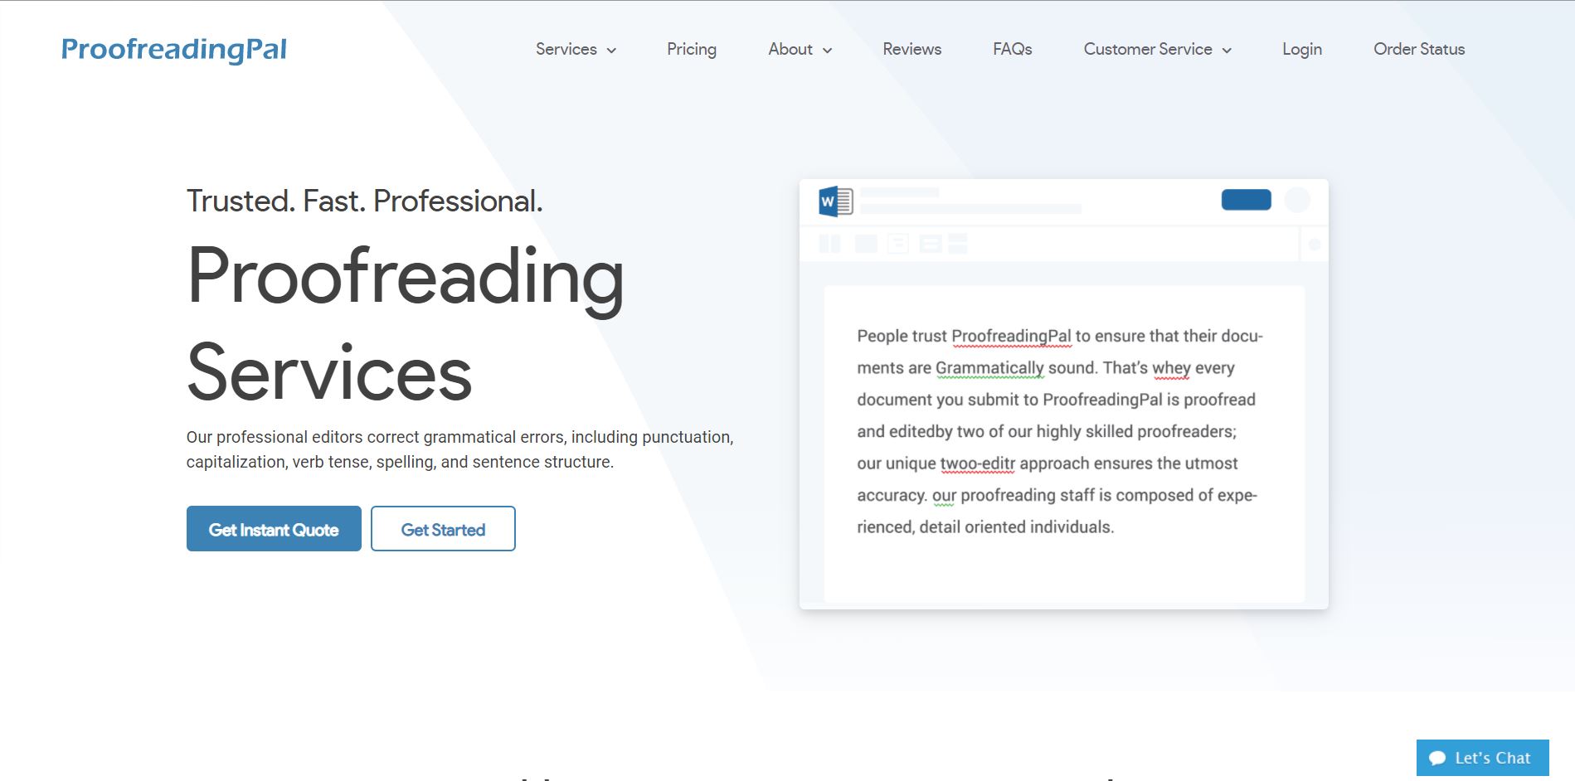Click the Get Instant Quote button
Image resolution: width=1575 pixels, height=781 pixels.
pyautogui.click(x=274, y=529)
